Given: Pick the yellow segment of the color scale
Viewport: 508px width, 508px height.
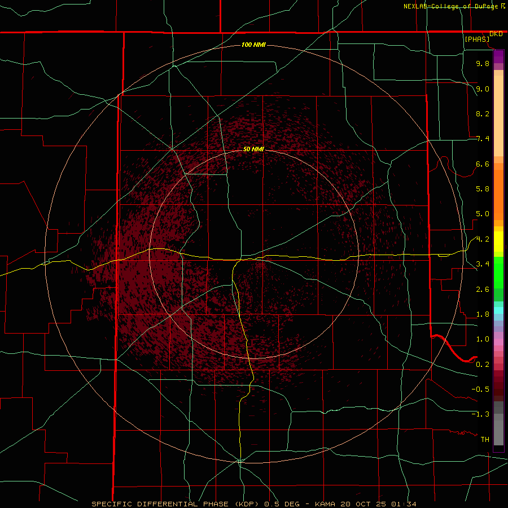Looking at the screenshot, I should pos(498,242).
